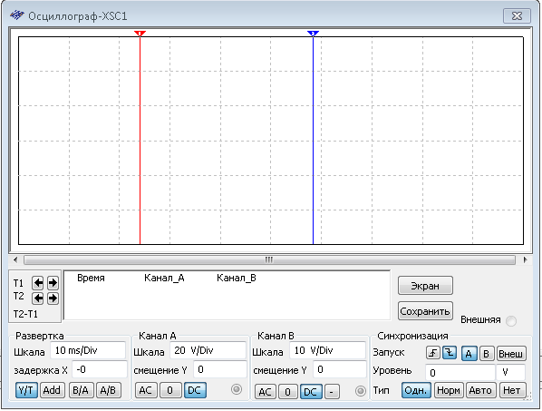Click the Развертка Шкала field 10 ms/Div
The width and height of the screenshot is (542, 411).
(88, 350)
